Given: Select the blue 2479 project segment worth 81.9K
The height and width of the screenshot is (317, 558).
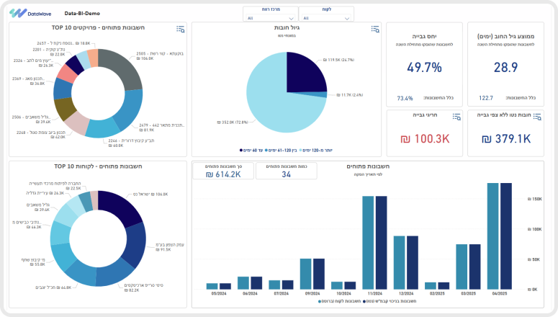Looking at the screenshot, I should click(x=130, y=109).
